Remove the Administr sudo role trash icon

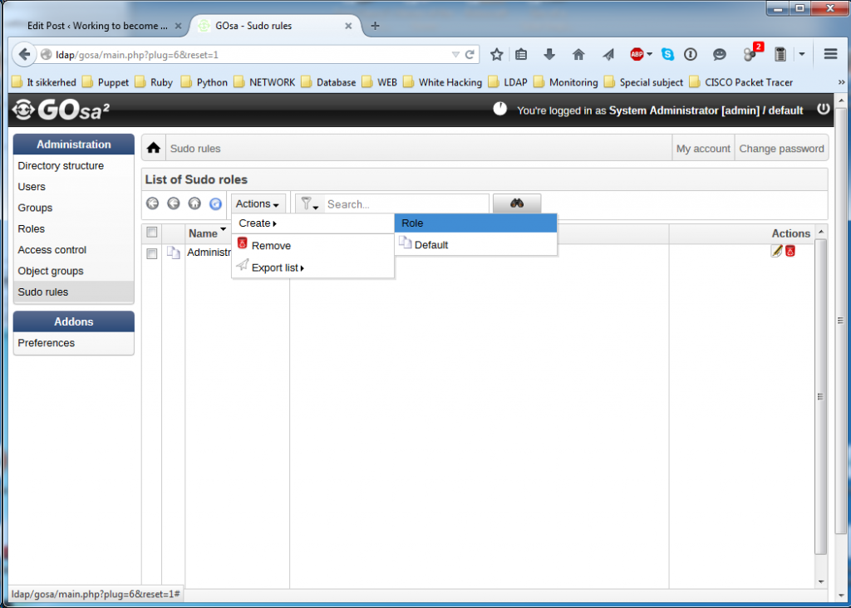click(x=790, y=251)
